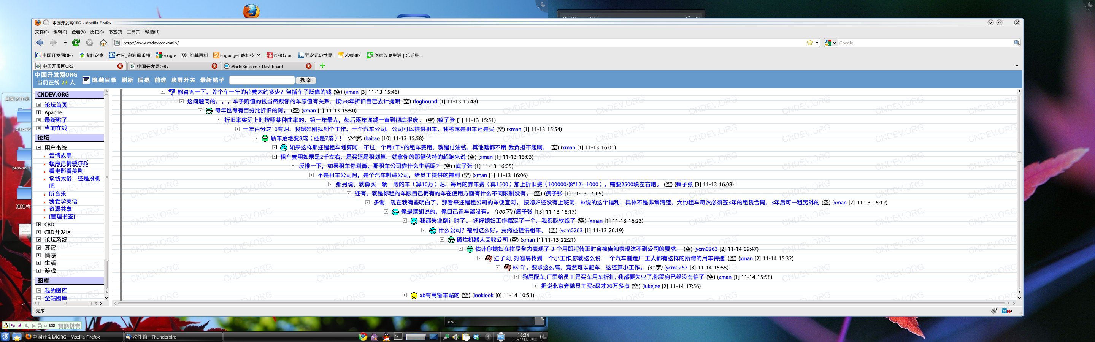Viewport: 1095px width, 342px height.
Task: Toggle 滚屏开关 in forum toolbar
Action: tap(183, 80)
